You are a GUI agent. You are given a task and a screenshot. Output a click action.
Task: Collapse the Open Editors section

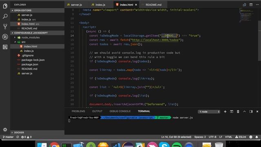point(37,10)
